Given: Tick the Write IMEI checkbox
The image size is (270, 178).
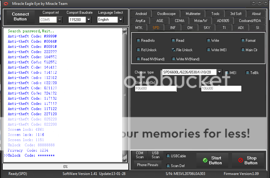Looking at the screenshot, I should pyautogui.click(x=208, y=50).
